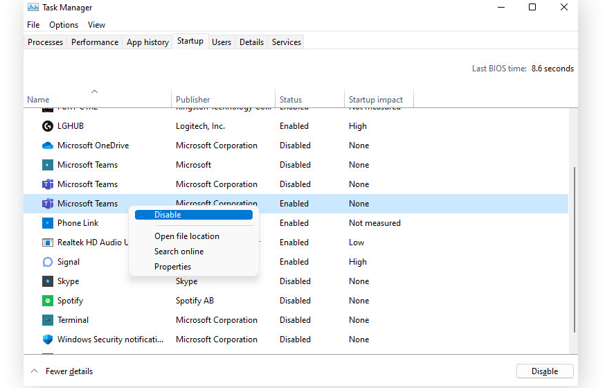Switch to the Performance tab
The image size is (605, 388).
tap(95, 42)
